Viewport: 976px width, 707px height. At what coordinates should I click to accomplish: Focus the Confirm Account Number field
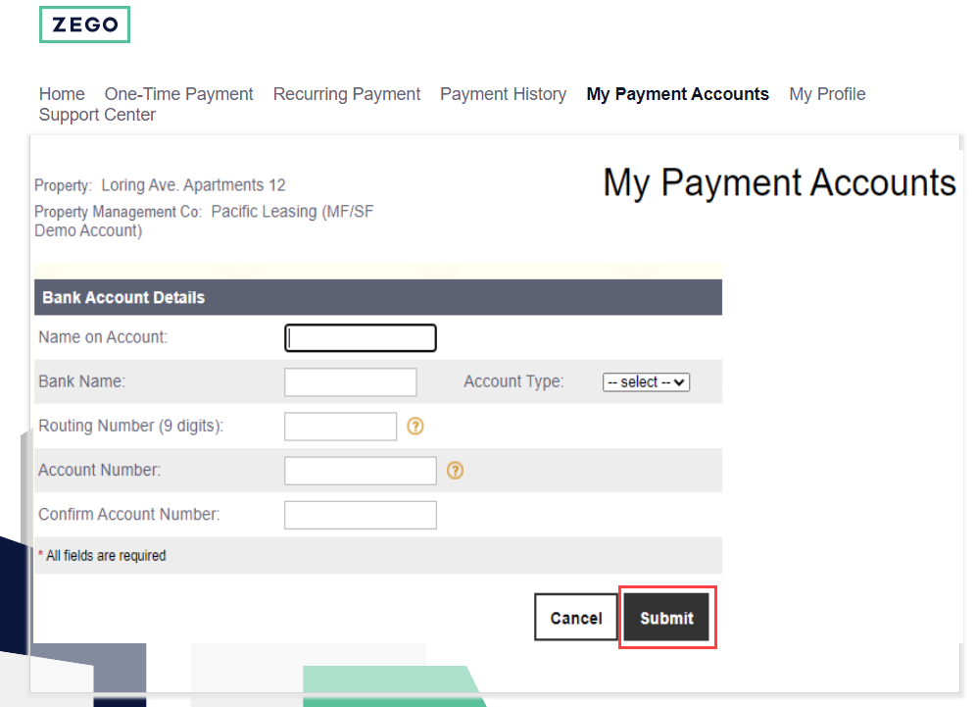[360, 515]
